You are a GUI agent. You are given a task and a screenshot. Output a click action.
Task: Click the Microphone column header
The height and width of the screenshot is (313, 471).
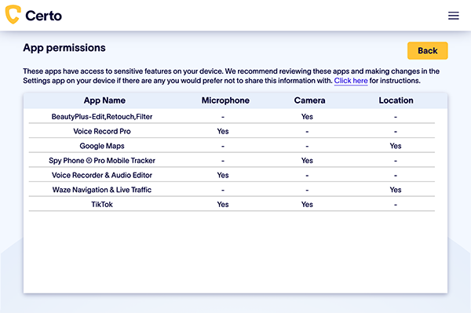pyautogui.click(x=225, y=100)
